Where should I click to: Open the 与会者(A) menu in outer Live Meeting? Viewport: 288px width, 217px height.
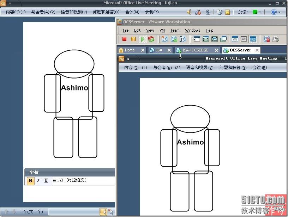click(x=43, y=12)
